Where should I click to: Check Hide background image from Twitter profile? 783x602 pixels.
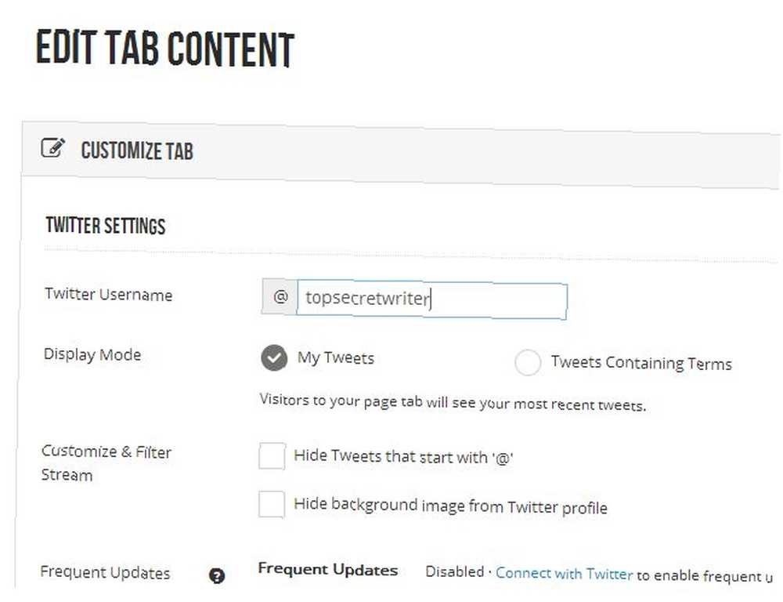click(272, 504)
